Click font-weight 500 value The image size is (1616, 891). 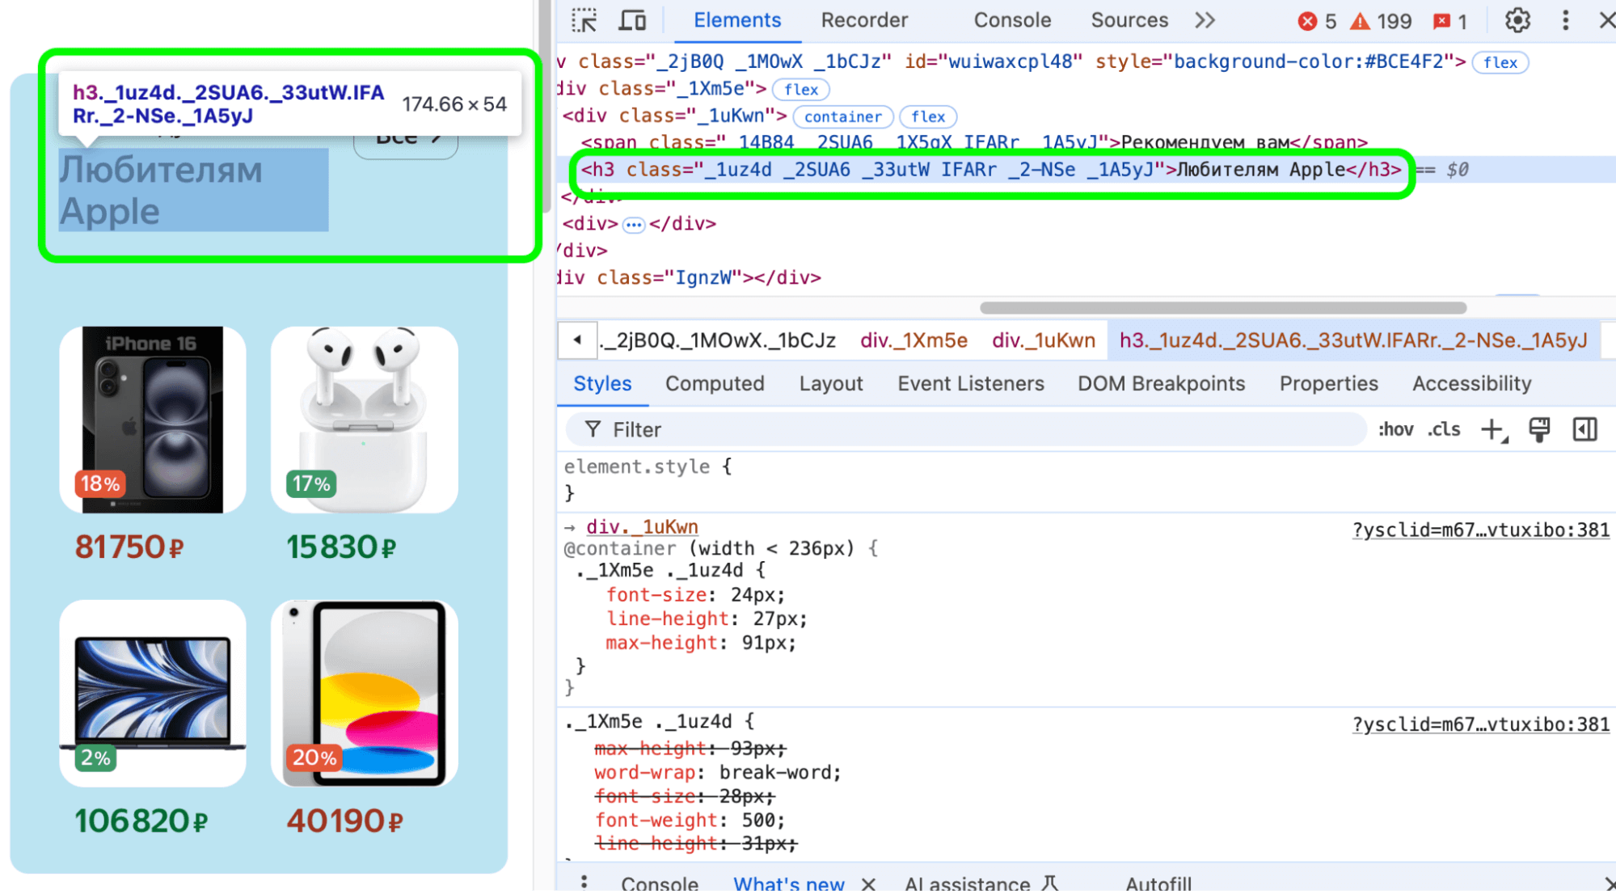click(759, 820)
